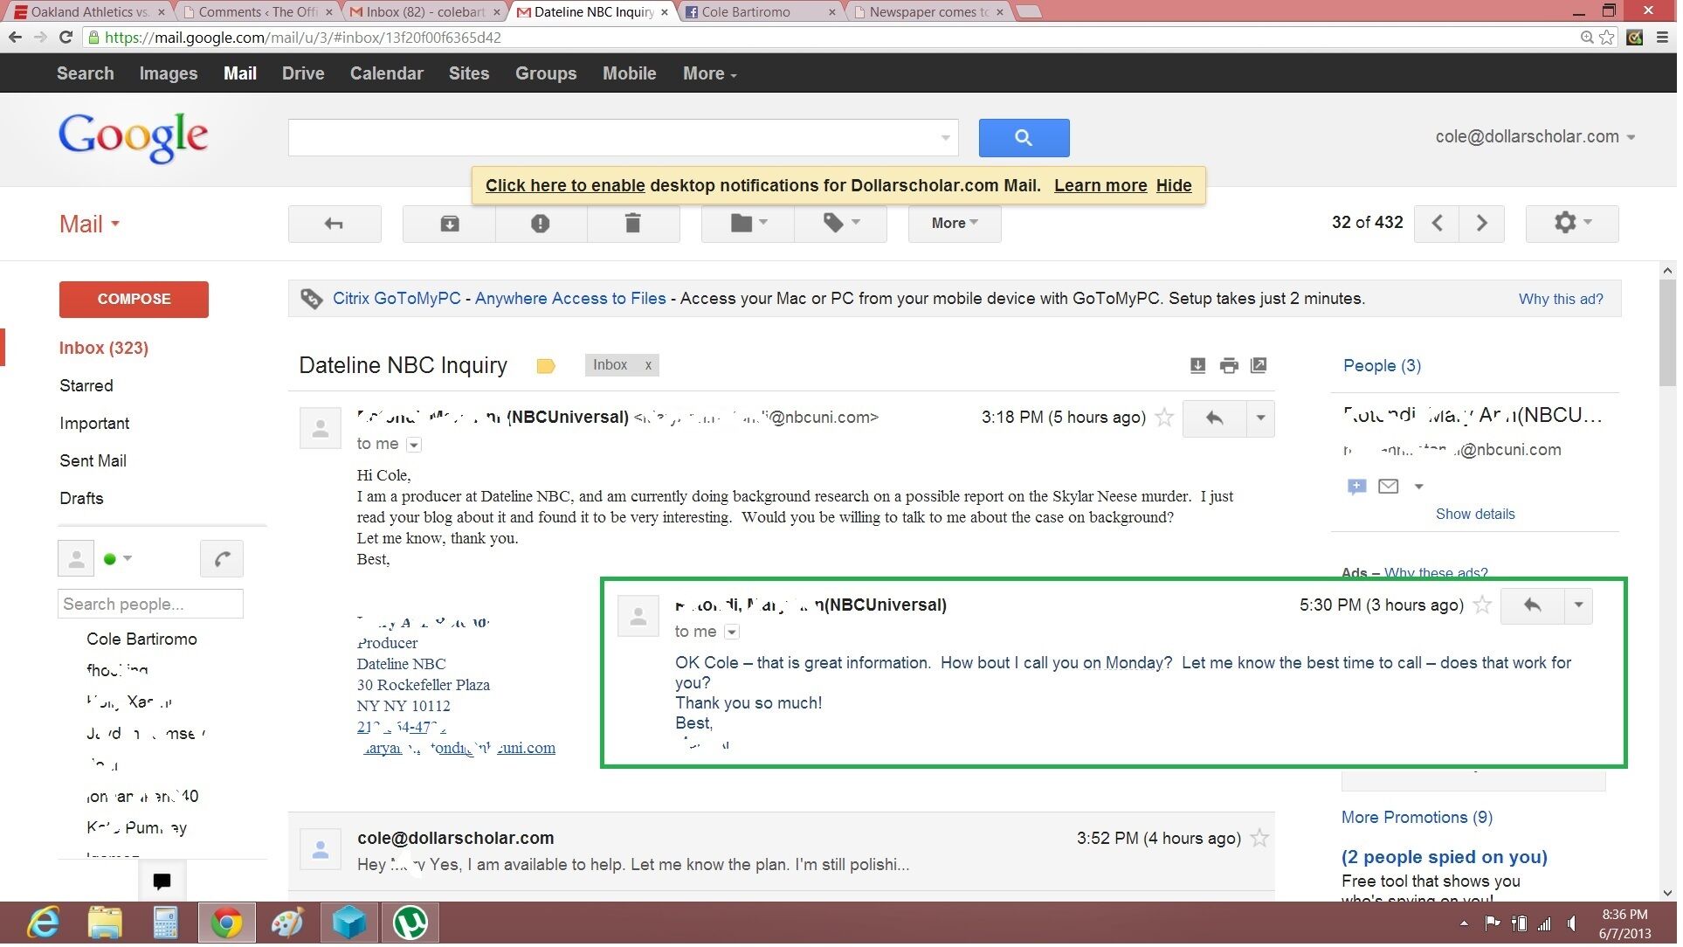This screenshot has height=947, width=1683.
Task: Open the Starred folder
Action: click(86, 387)
